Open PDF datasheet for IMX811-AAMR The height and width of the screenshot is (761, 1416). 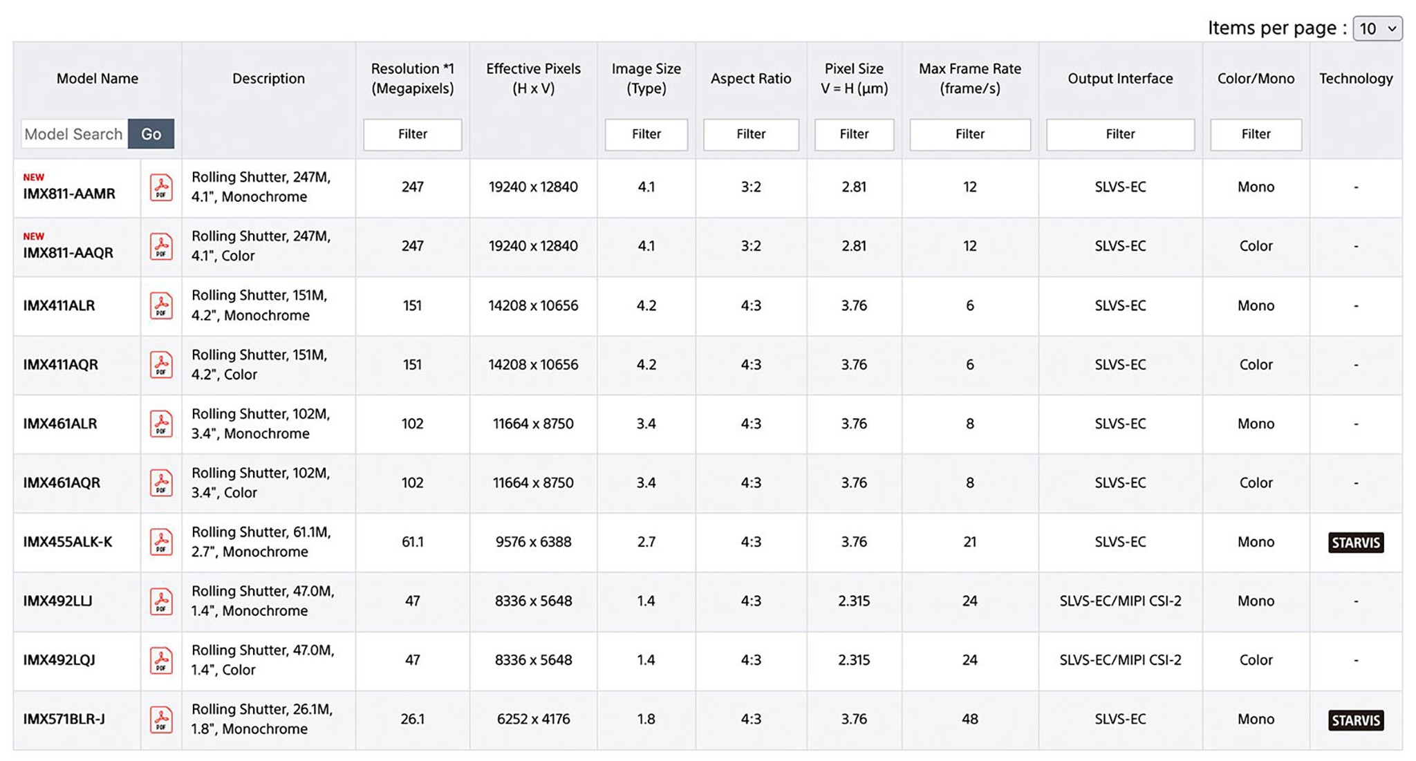tap(161, 187)
